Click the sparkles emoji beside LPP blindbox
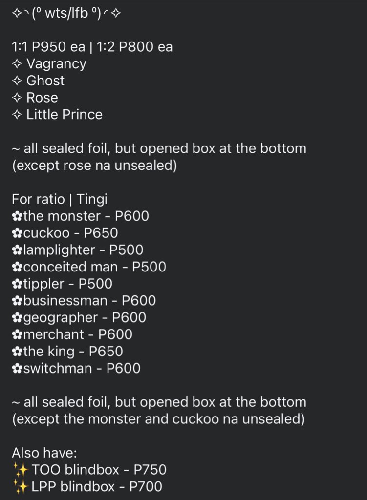The height and width of the screenshot is (500, 367). 21,487
